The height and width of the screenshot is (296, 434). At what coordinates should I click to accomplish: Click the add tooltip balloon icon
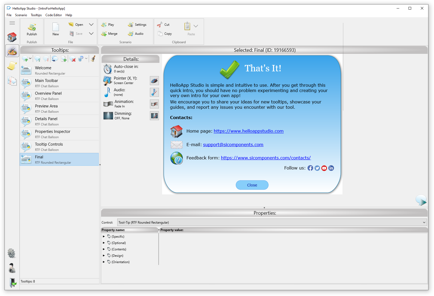tap(25, 59)
